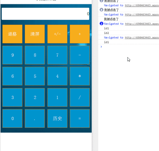The image size is (159, 151).
Task: Click the console input prompt arrow
Action: (x=101, y=47)
